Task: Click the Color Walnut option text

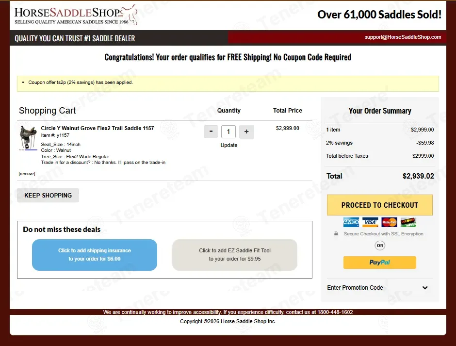Action: click(x=56, y=150)
